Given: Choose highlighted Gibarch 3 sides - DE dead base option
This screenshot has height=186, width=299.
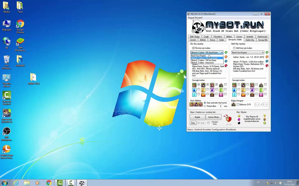Looking at the screenshot, I should coord(207,58).
